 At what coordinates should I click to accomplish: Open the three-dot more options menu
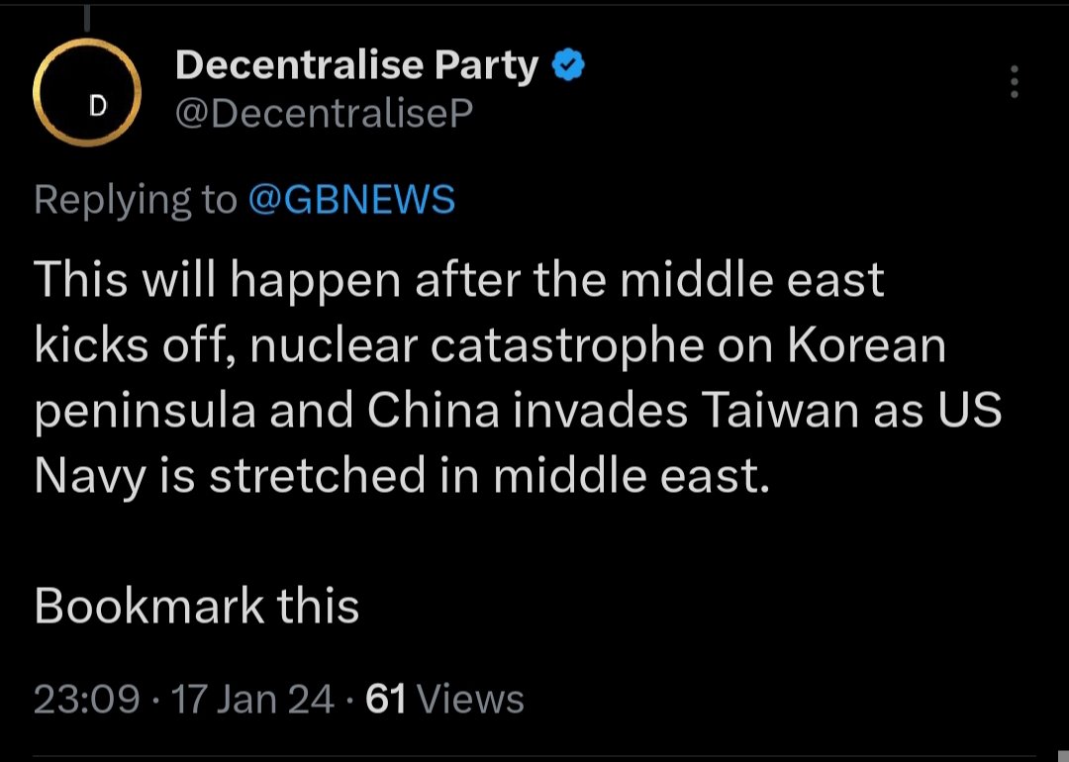tap(1014, 82)
